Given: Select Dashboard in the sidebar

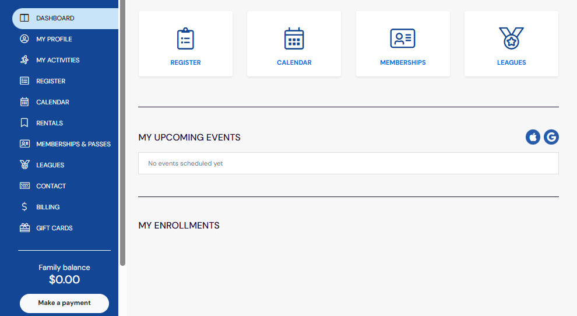Looking at the screenshot, I should click(x=55, y=18).
